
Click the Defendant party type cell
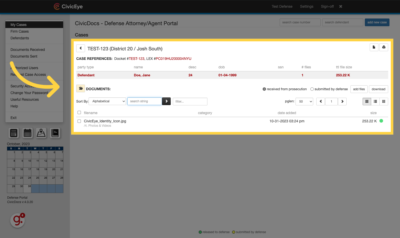coord(86,75)
